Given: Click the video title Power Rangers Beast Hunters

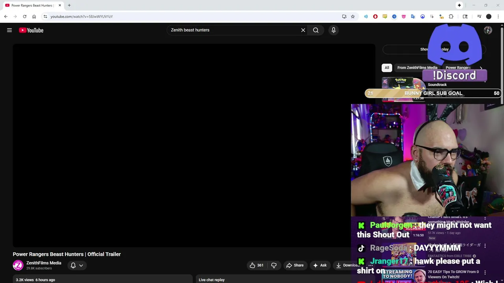Looking at the screenshot, I should [x=67, y=254].
